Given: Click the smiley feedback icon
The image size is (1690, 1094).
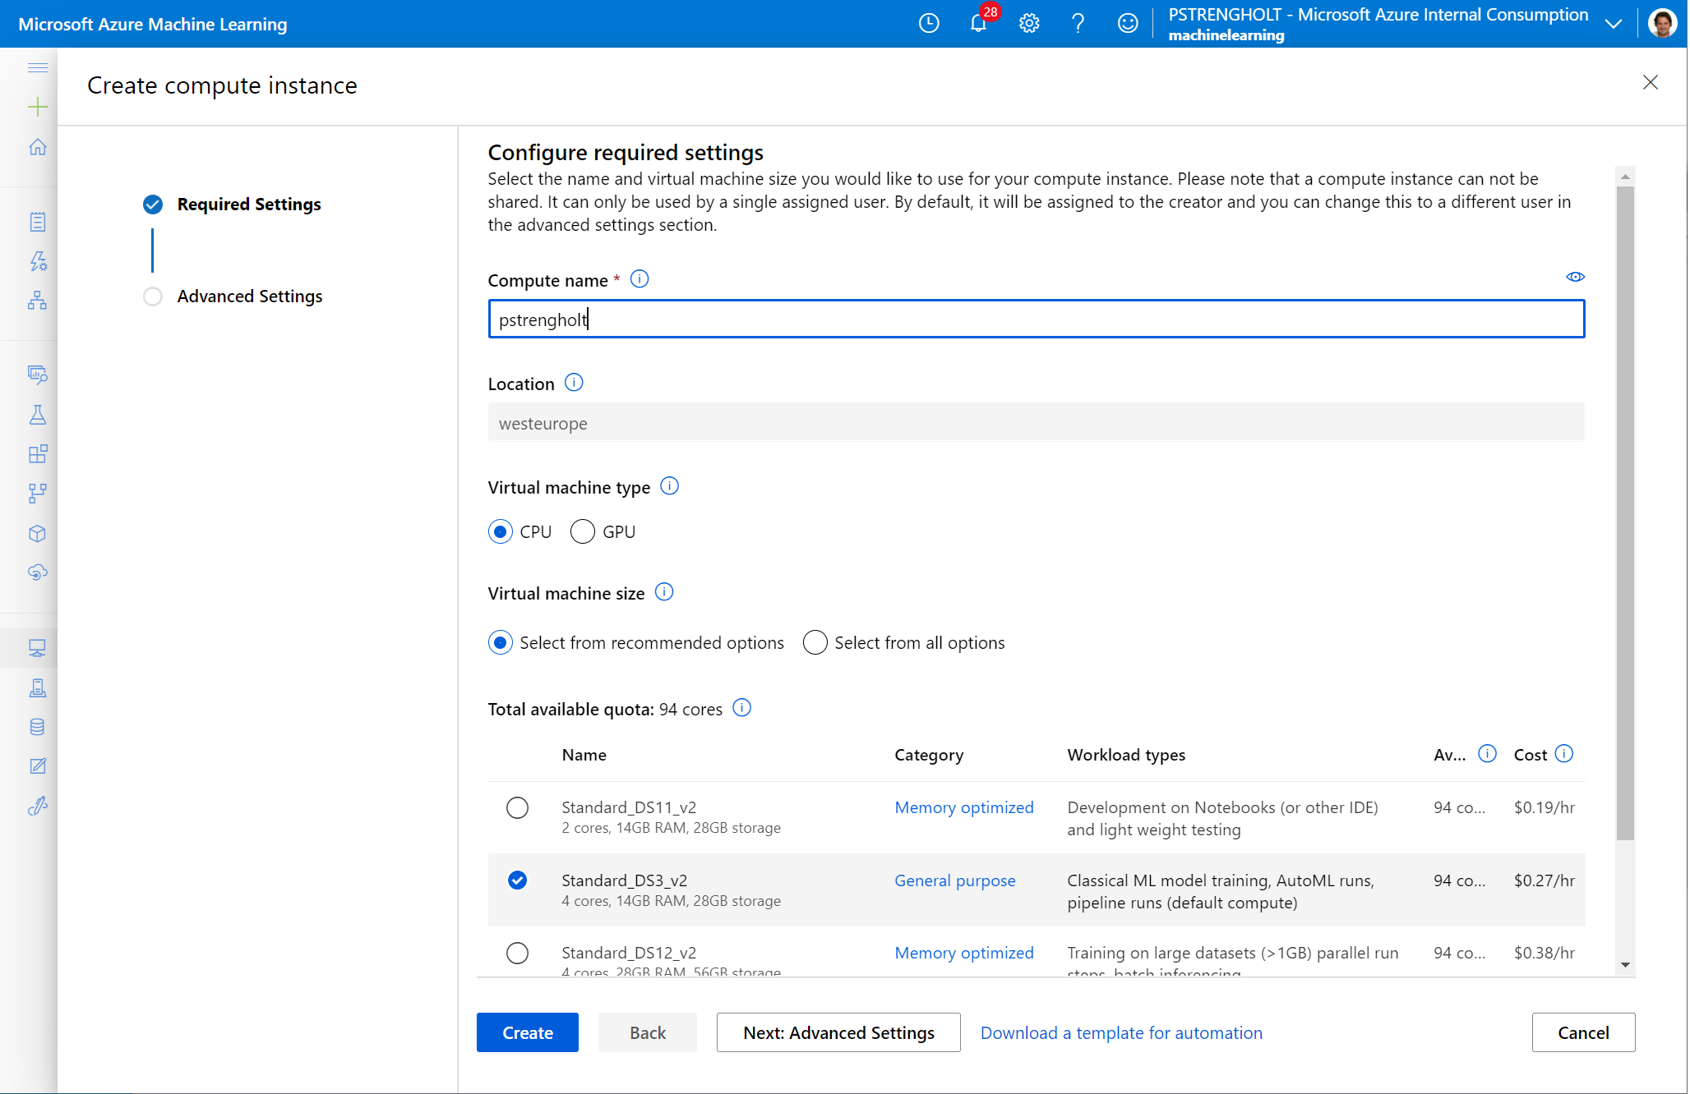Looking at the screenshot, I should pyautogui.click(x=1128, y=23).
